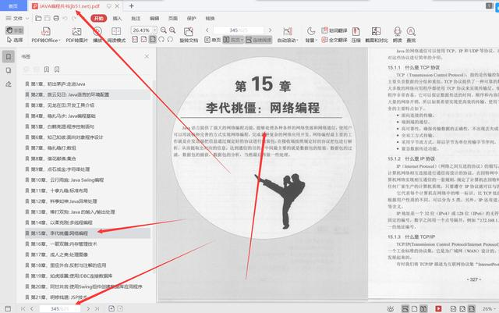Expand the PDF转Office dropdown arrow
The width and height of the screenshot is (499, 313).
coord(59,40)
